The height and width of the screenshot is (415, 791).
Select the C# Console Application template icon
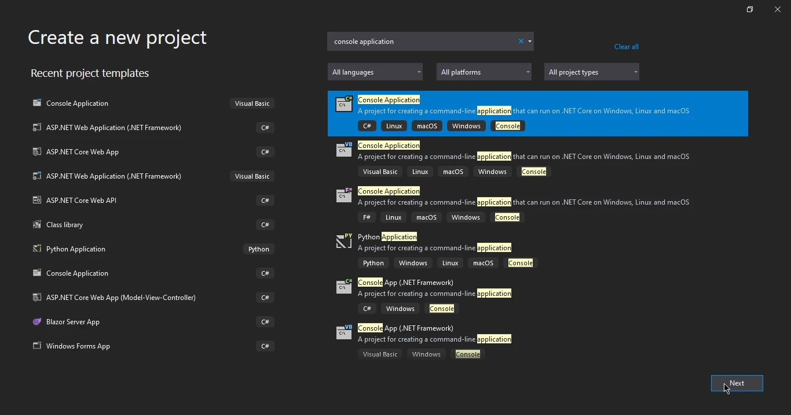(344, 104)
